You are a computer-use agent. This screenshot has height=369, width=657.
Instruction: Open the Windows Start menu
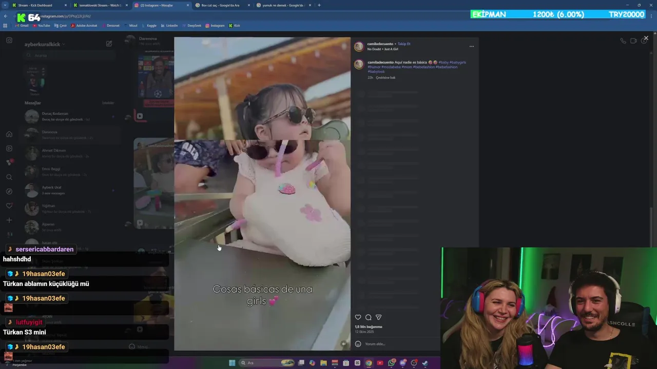pos(232,363)
